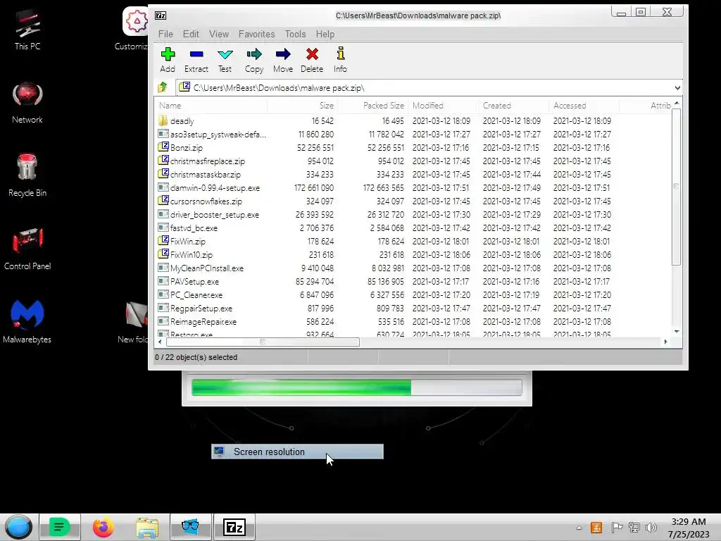This screenshot has width=721, height=541.
Task: Open the File menu
Action: click(x=165, y=34)
